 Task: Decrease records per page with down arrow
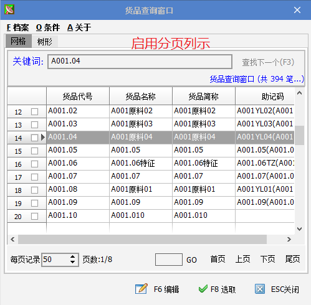click(72, 262)
